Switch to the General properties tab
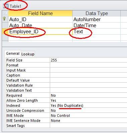 click(x=13, y=53)
